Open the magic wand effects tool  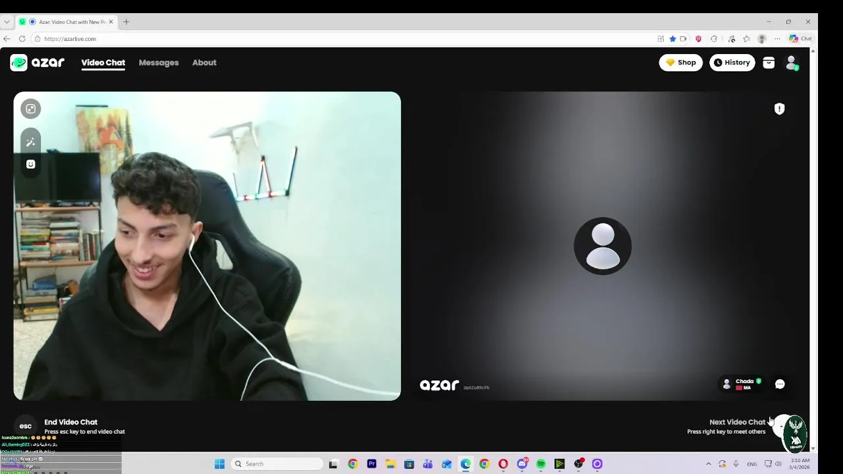(x=30, y=142)
